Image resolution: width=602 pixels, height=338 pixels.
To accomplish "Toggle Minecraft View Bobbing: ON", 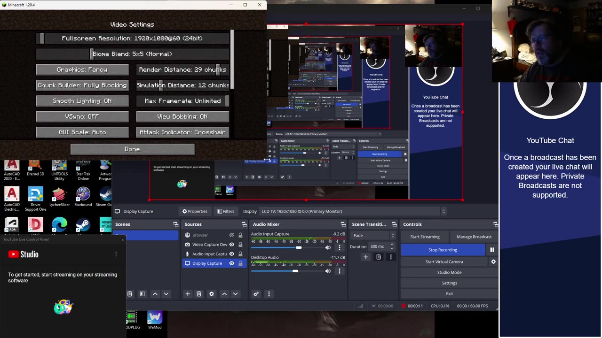I will coord(182,116).
